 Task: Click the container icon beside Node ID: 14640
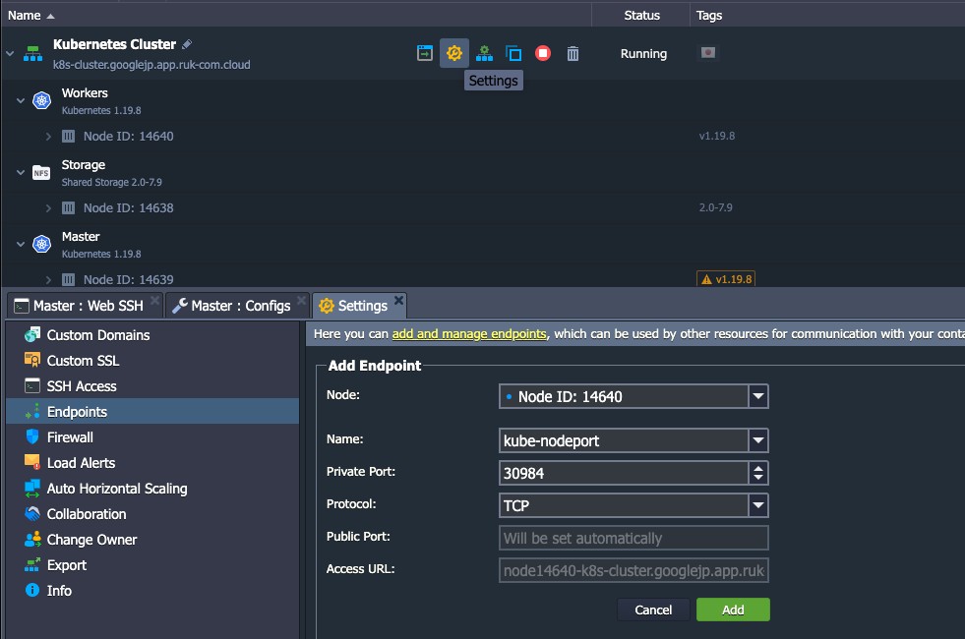tap(68, 136)
